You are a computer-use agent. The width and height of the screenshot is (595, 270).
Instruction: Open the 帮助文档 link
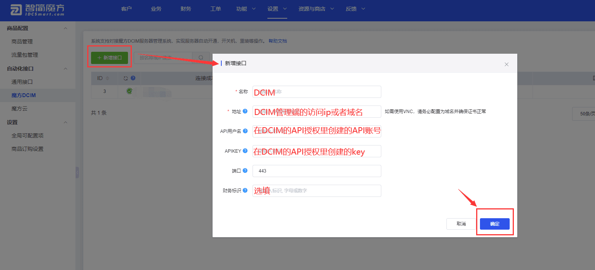(278, 41)
